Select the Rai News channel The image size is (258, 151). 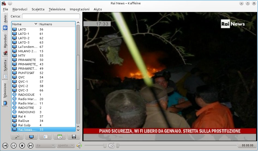43,129
